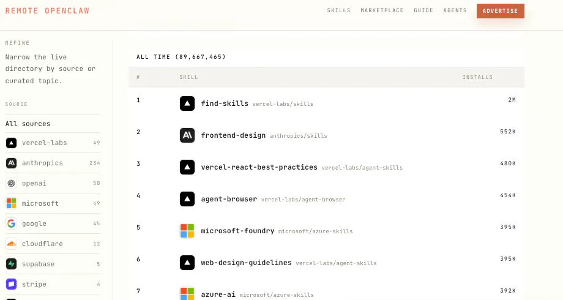Click the Advertise button
The height and width of the screenshot is (300, 563).
(500, 11)
